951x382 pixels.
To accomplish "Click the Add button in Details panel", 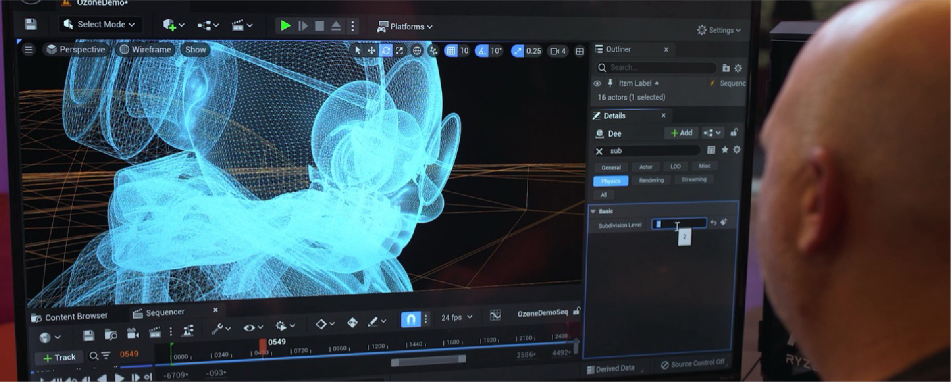I will [681, 133].
